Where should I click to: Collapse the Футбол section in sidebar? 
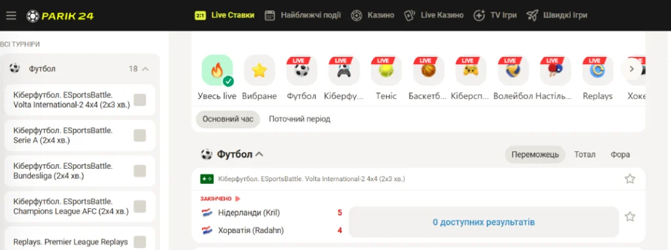coord(145,69)
